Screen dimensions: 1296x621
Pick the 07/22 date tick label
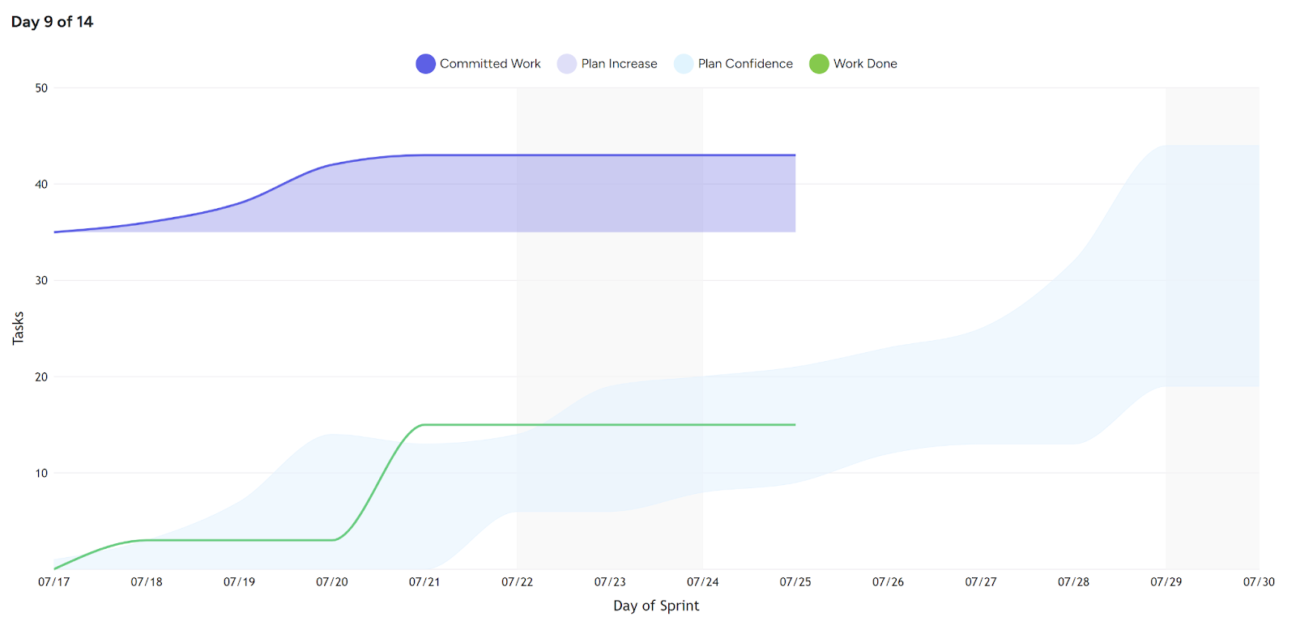point(518,582)
